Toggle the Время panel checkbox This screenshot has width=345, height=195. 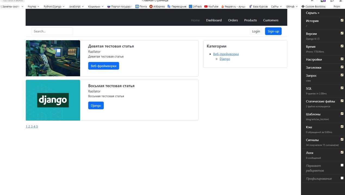click(342, 46)
